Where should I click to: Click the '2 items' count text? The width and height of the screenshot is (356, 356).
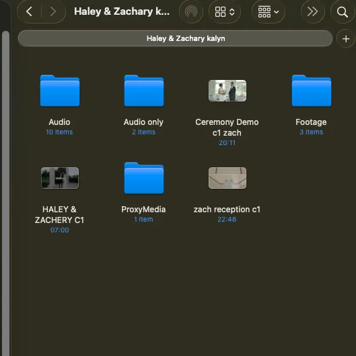(x=143, y=132)
